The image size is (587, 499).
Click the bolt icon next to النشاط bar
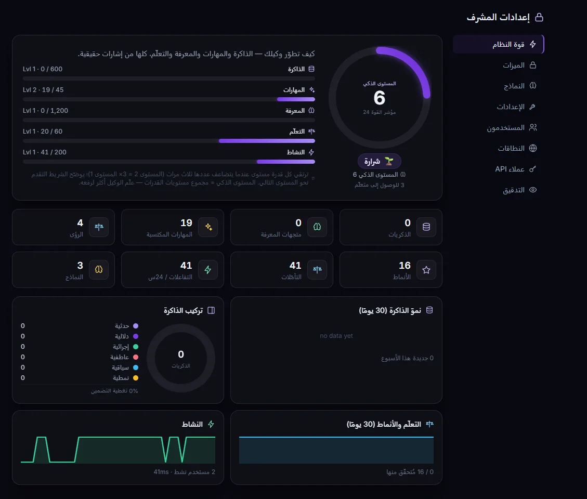311,152
